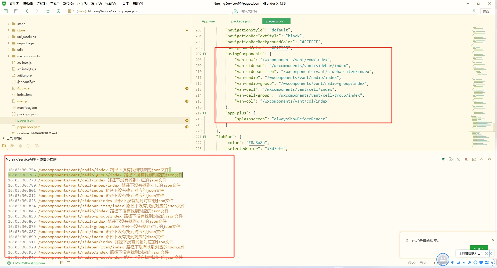Click the code minimap overview
Image resolution: width=497 pixels, height=268 pixels.
pyautogui.click(x=482, y=88)
